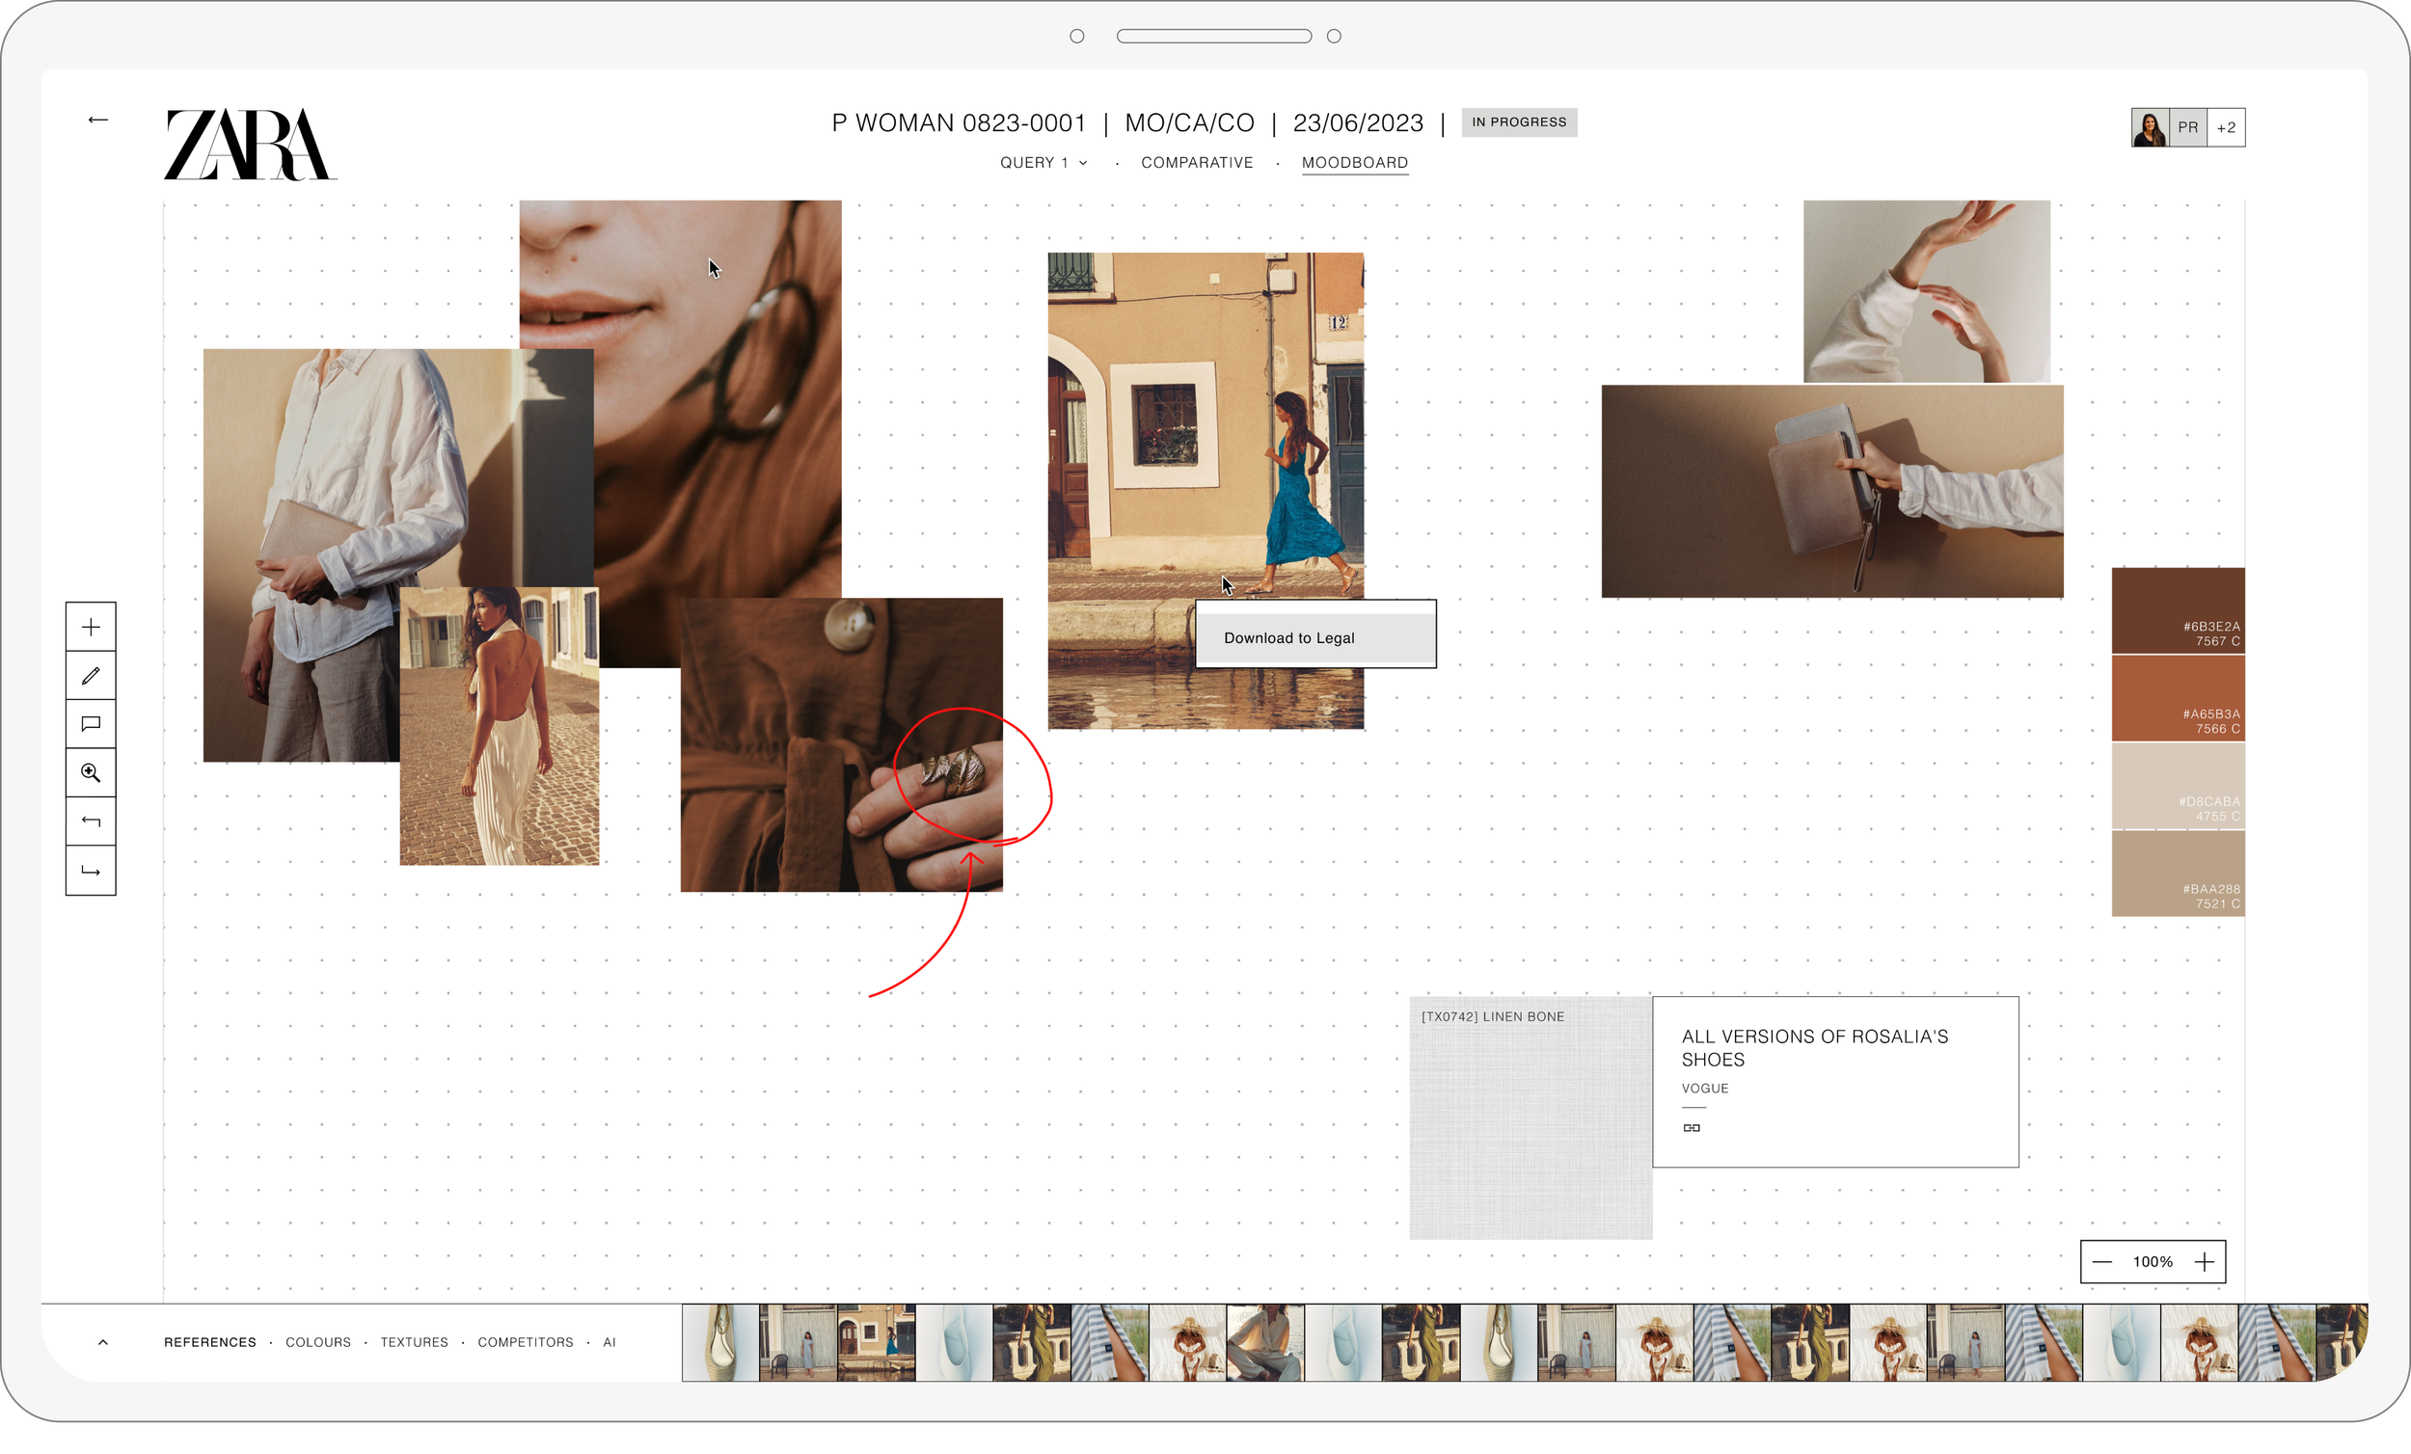Expand the Query 1 dropdown
The height and width of the screenshot is (1454, 2411).
[1043, 162]
